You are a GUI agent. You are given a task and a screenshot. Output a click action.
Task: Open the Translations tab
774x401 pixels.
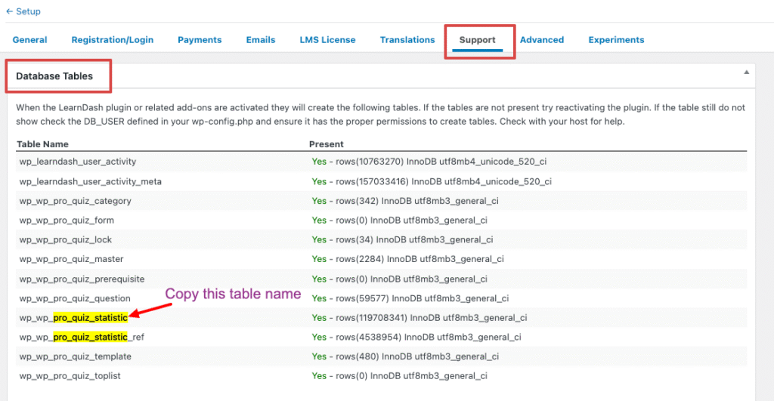407,40
